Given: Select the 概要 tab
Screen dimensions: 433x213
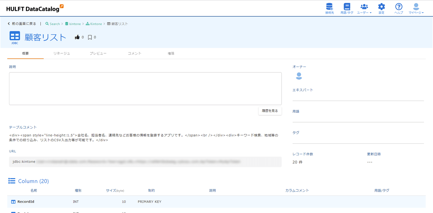Looking at the screenshot, I should [x=25, y=53].
